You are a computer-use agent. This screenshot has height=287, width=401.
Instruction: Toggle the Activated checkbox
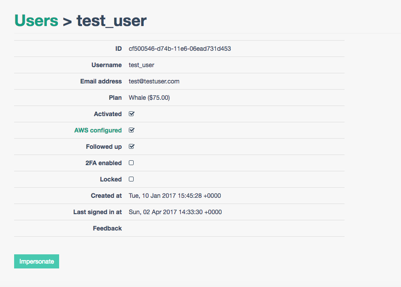(x=131, y=114)
